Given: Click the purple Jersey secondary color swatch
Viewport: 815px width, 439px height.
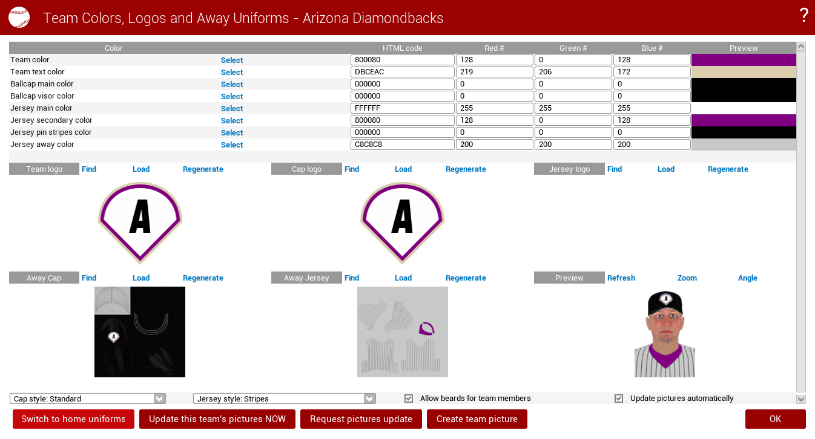Looking at the screenshot, I should click(x=744, y=120).
